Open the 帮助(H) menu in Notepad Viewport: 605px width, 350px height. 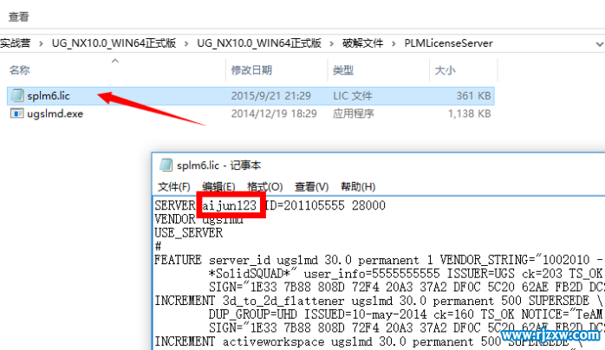coord(358,187)
